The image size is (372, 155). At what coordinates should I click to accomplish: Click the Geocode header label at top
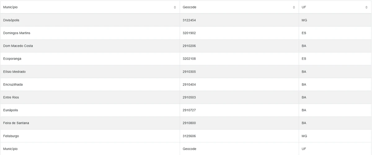pos(189,7)
